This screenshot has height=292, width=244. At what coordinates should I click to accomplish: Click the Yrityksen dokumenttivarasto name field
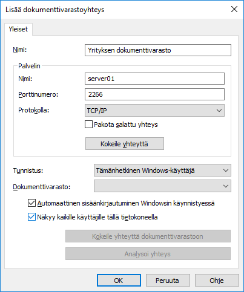point(158,50)
